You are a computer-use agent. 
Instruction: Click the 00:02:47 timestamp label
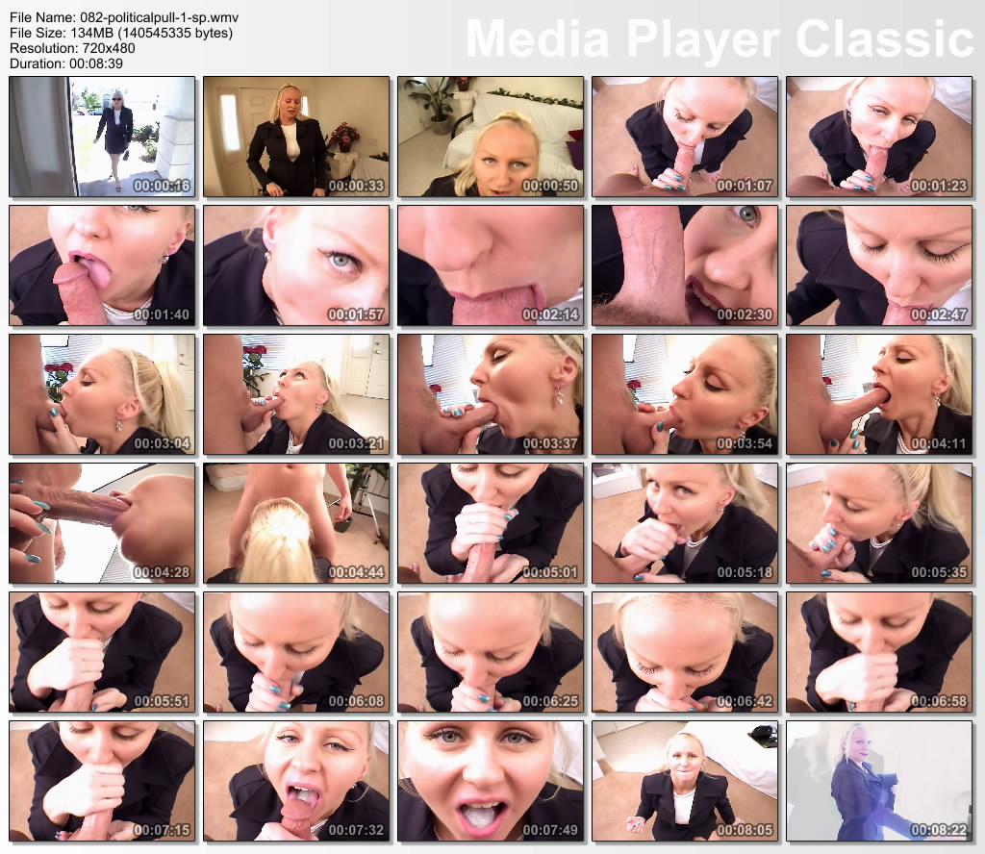(x=939, y=314)
